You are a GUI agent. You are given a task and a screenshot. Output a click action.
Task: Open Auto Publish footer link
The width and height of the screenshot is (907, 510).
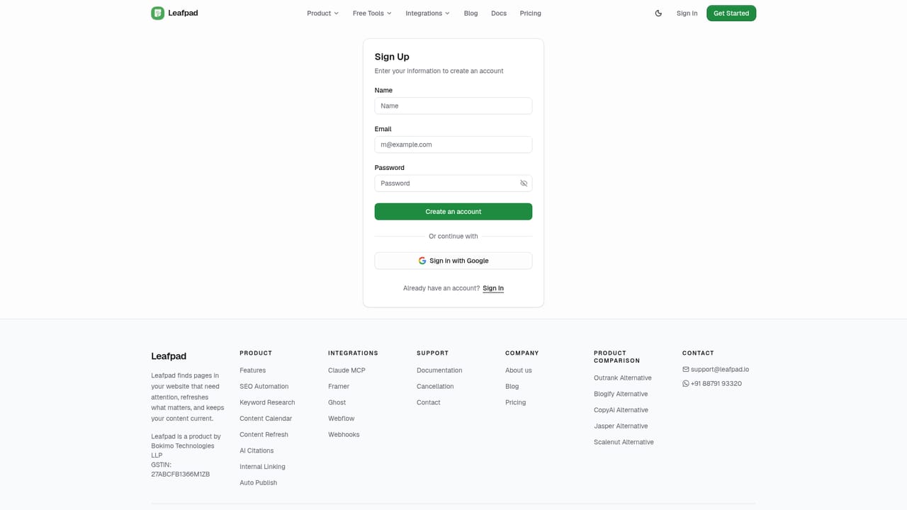(x=258, y=483)
